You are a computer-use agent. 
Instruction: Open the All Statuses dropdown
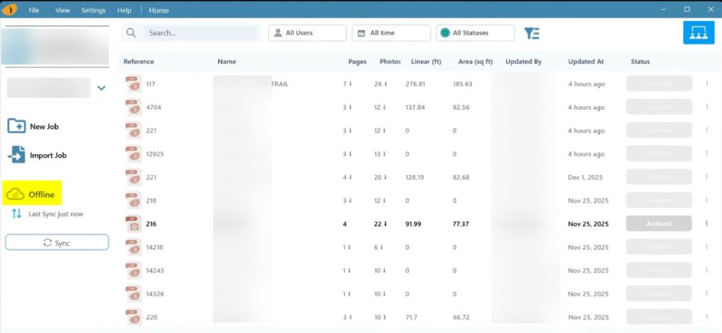click(475, 33)
